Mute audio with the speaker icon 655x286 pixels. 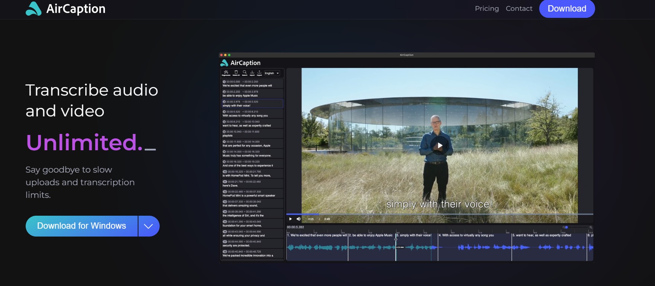coord(298,219)
